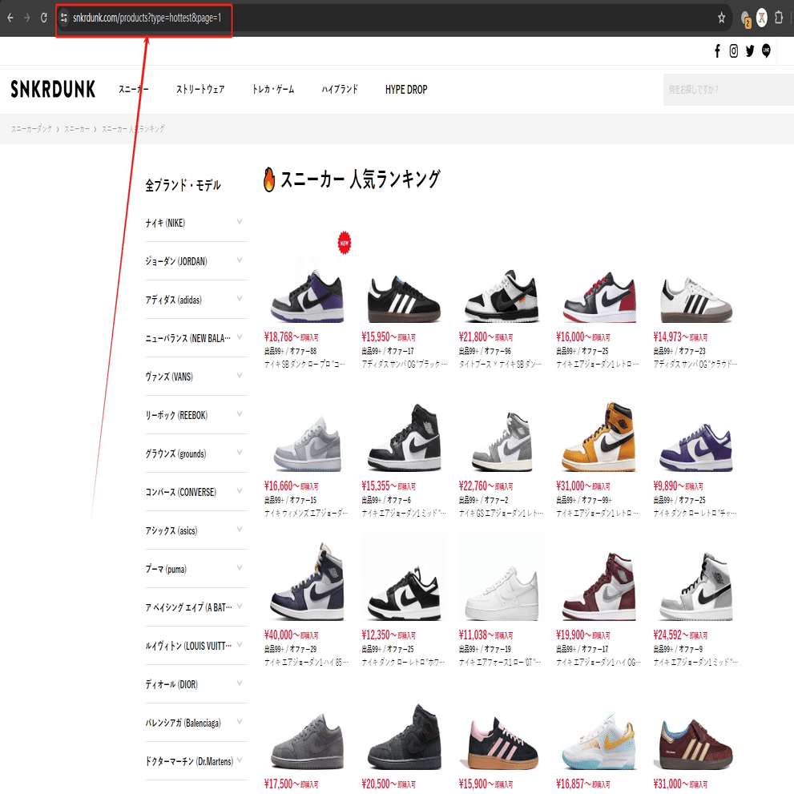794x794 pixels.
Task: Open the スニーカー navigation menu
Action: point(134,90)
